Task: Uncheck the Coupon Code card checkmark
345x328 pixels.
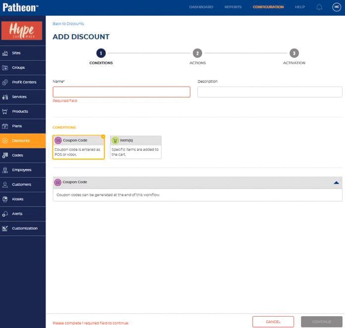Action: 103,137
